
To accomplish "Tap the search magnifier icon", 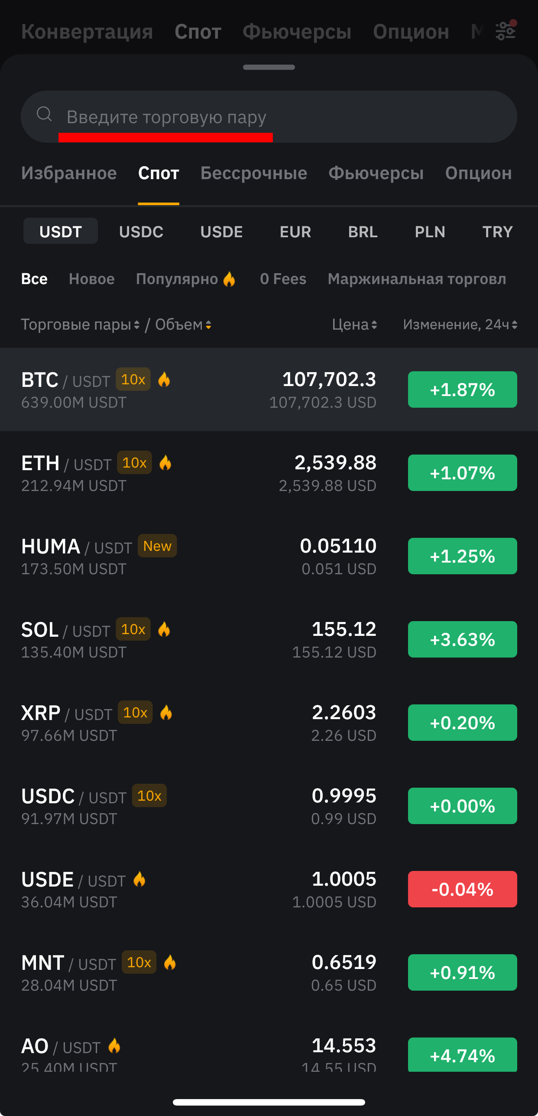I will (x=44, y=114).
